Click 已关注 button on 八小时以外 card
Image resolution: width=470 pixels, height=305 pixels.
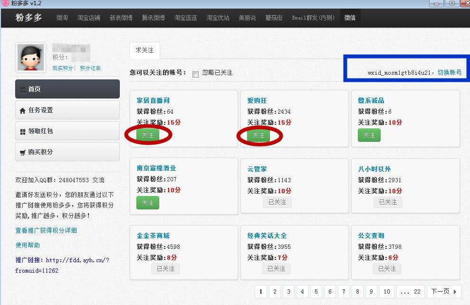click(x=388, y=202)
